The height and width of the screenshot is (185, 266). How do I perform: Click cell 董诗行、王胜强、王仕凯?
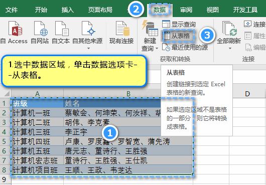point(128,160)
